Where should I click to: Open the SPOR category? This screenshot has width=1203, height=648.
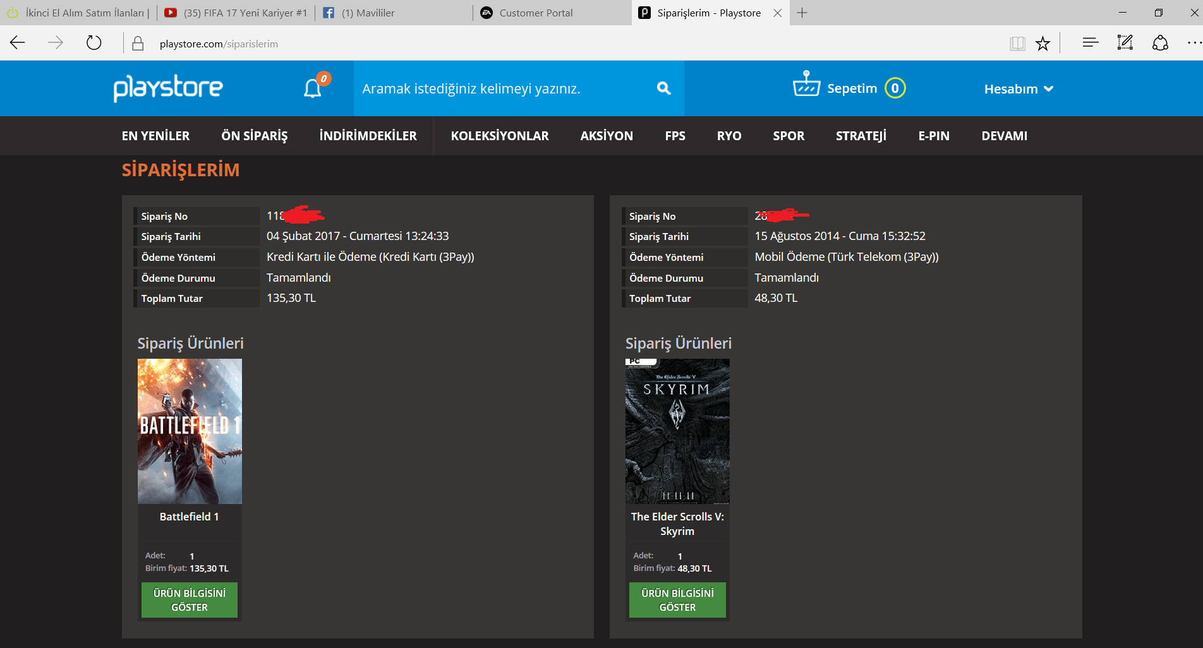point(789,136)
